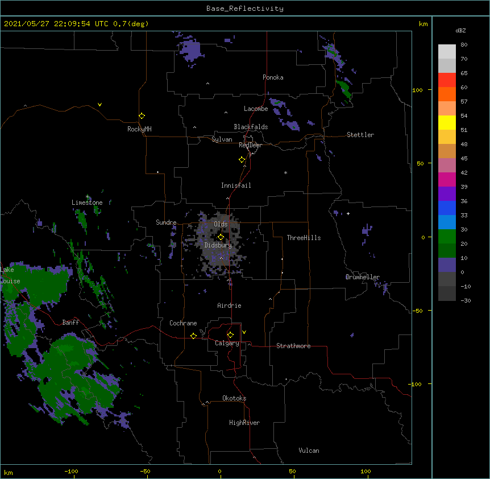Click the white plus marker north of Drumheller
490x479 pixels.
348,213
